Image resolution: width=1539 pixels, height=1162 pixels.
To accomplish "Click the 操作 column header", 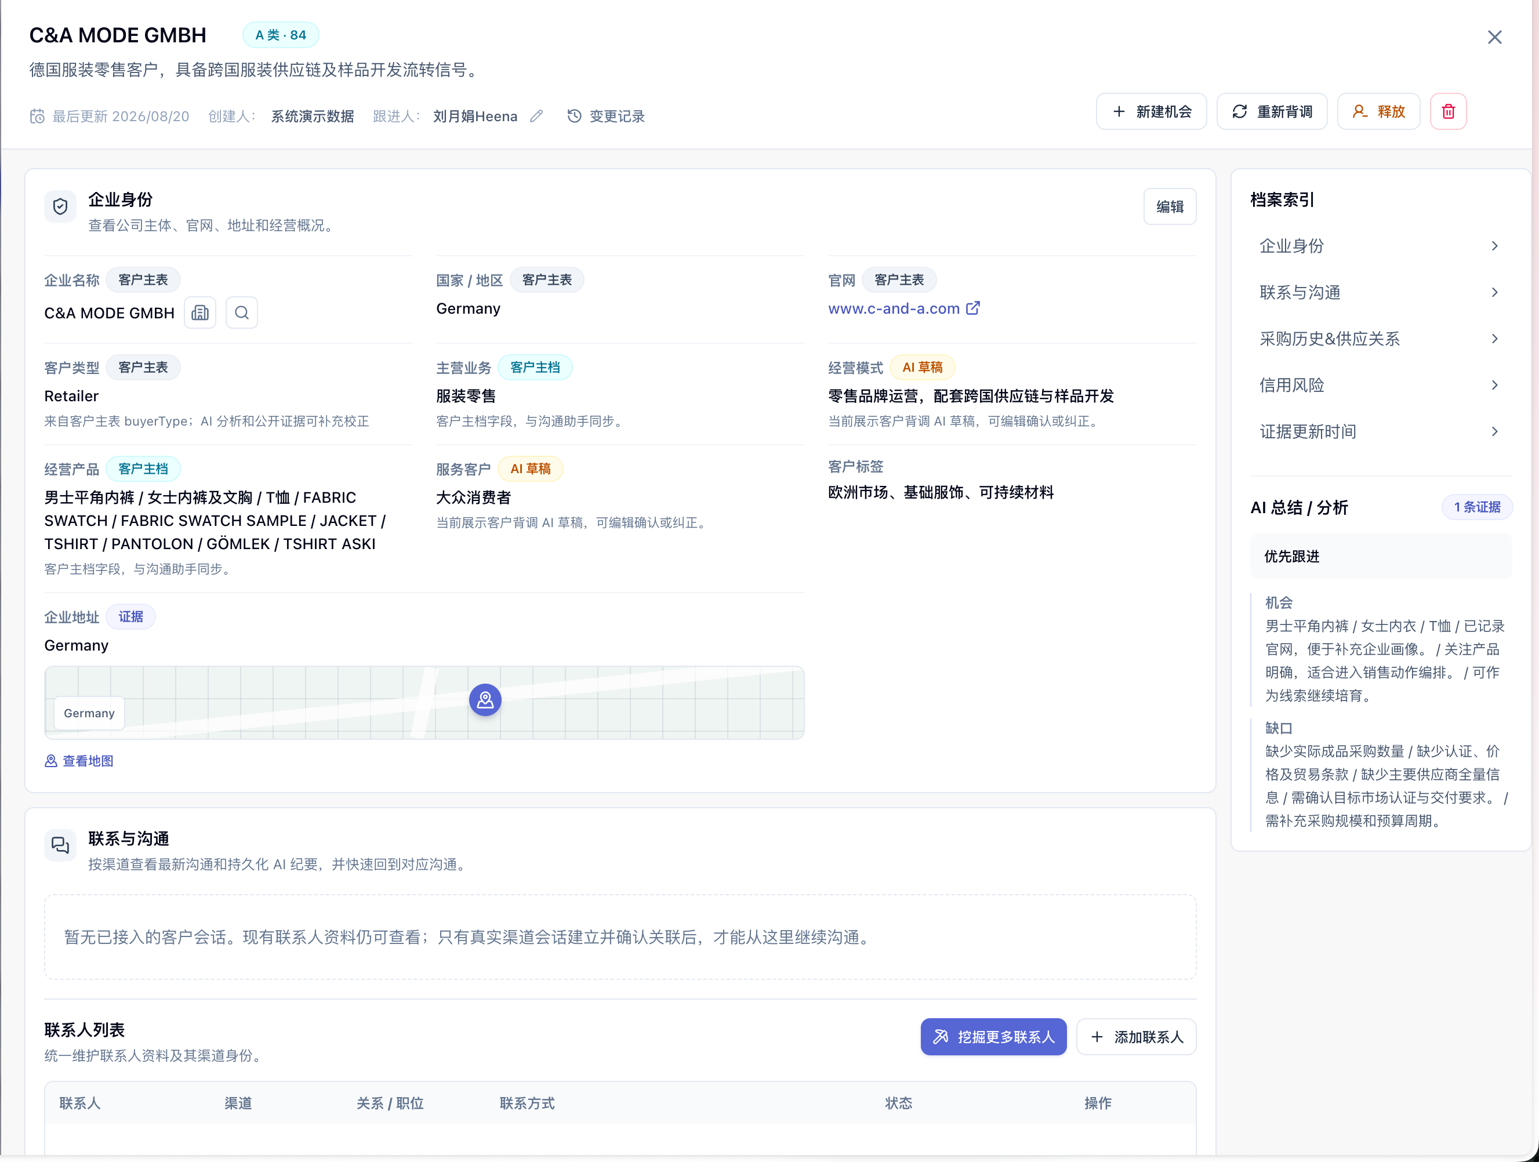I will pos(1097,1103).
